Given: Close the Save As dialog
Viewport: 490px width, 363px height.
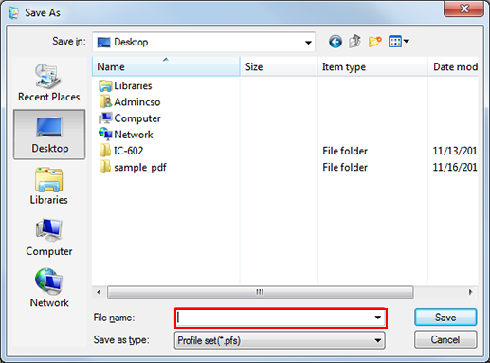Looking at the screenshot, I should coord(463,9).
